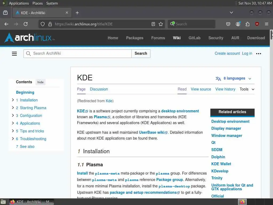
Task: Go to Packages in Arch navigation
Action: coord(135,38)
